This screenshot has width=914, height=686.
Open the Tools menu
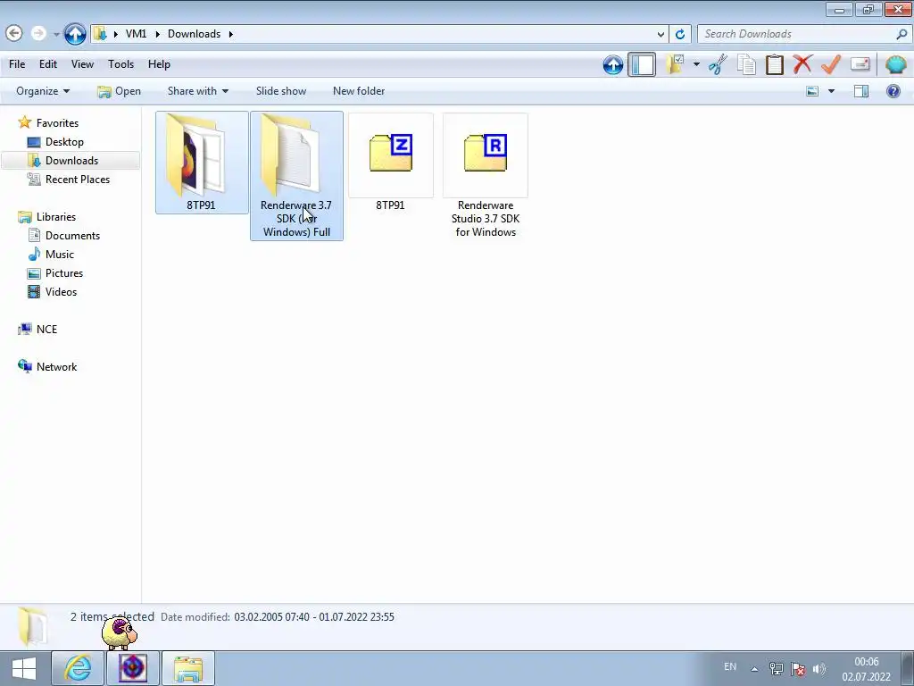click(120, 64)
